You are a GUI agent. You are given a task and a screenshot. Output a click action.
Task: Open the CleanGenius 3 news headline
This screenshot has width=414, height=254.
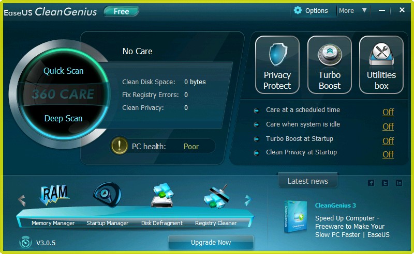tap(335, 205)
